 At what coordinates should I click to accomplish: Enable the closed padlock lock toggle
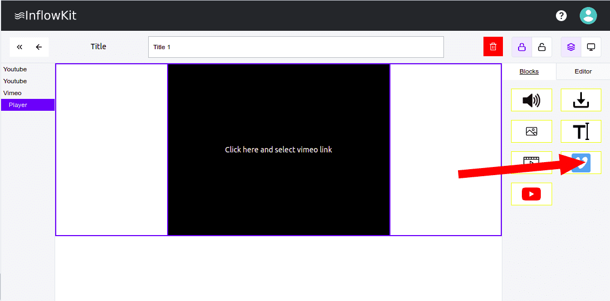tap(522, 47)
